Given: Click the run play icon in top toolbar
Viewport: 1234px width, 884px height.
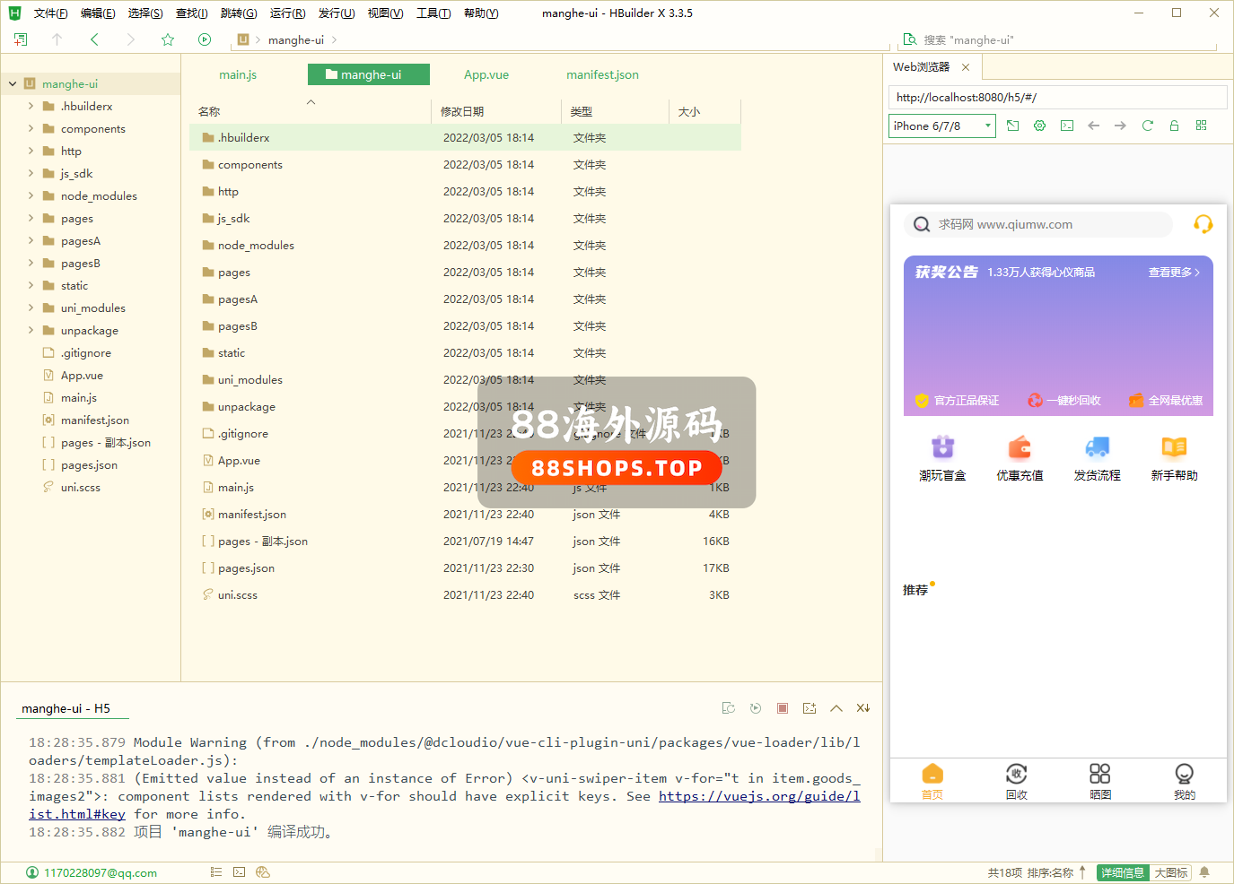Looking at the screenshot, I should tap(205, 39).
